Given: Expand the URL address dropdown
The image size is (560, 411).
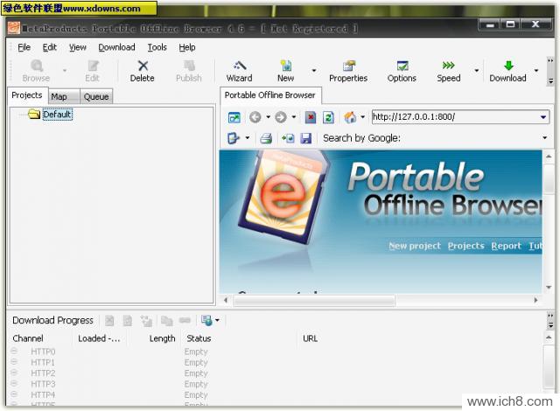Looking at the screenshot, I should (x=543, y=117).
